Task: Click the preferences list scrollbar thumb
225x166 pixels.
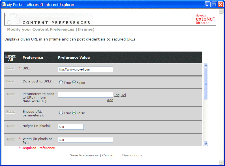Action: (x=206, y=84)
